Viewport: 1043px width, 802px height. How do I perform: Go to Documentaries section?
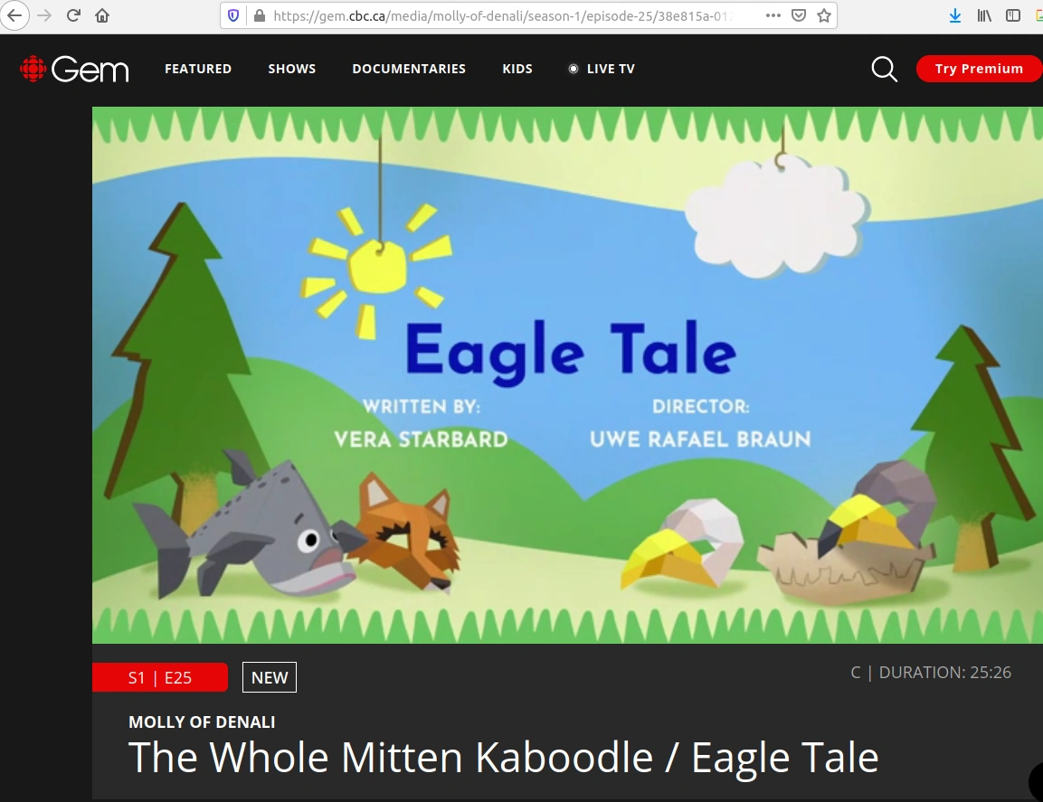(x=409, y=69)
